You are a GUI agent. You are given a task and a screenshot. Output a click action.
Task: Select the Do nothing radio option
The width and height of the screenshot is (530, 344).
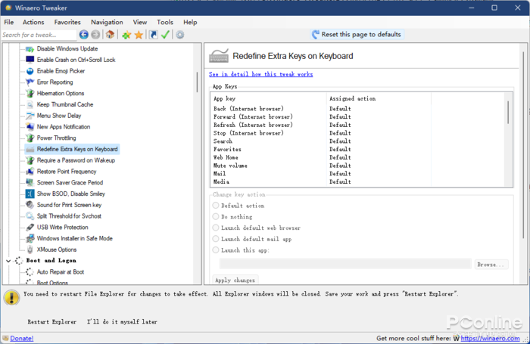pos(217,216)
